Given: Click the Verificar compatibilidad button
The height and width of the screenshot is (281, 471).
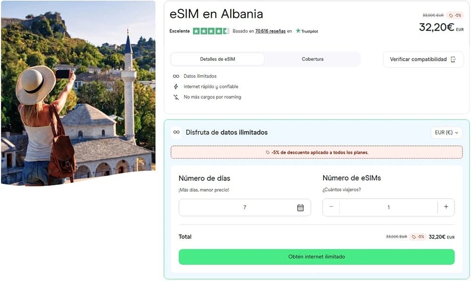Looking at the screenshot, I should pyautogui.click(x=423, y=59).
